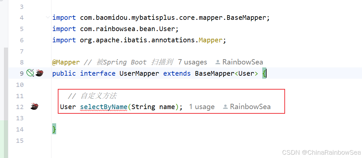Image resolution: width=362 pixels, height=158 pixels.
Task: Click the closing brace on line 14
Action: point(54,129)
